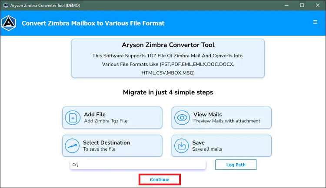Minimize the Aryson Zimbra Converter window
Viewport: 326px width, 188px height.
click(286, 5)
